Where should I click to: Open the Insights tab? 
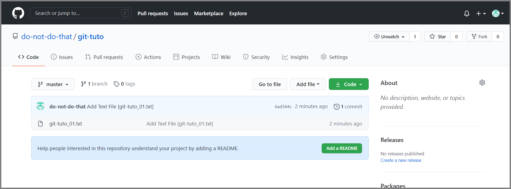pyautogui.click(x=295, y=57)
